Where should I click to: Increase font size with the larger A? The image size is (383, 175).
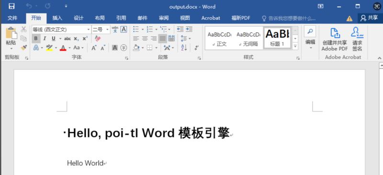(x=94, y=48)
